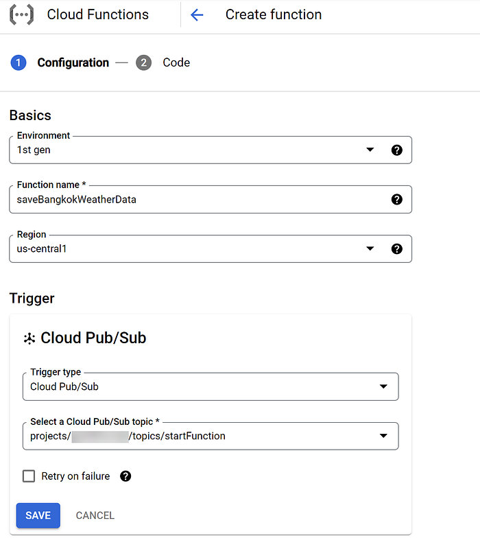Click the Trigger section heading
This screenshot has height=545, width=480.
[x=32, y=299]
